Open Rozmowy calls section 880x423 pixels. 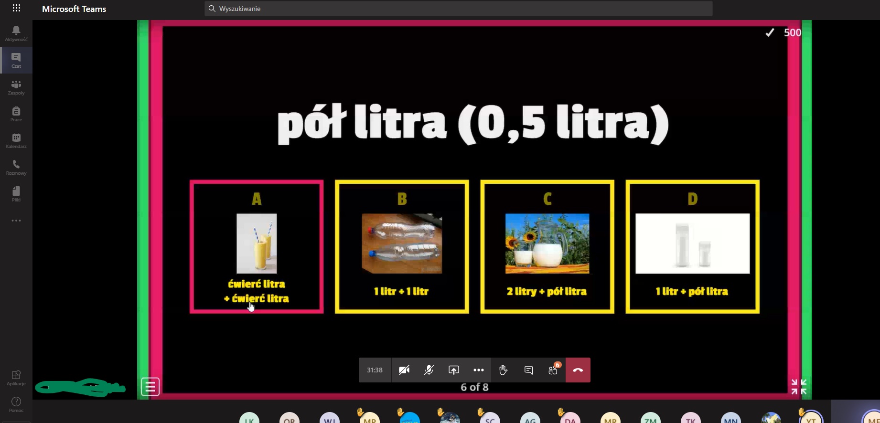[16, 167]
